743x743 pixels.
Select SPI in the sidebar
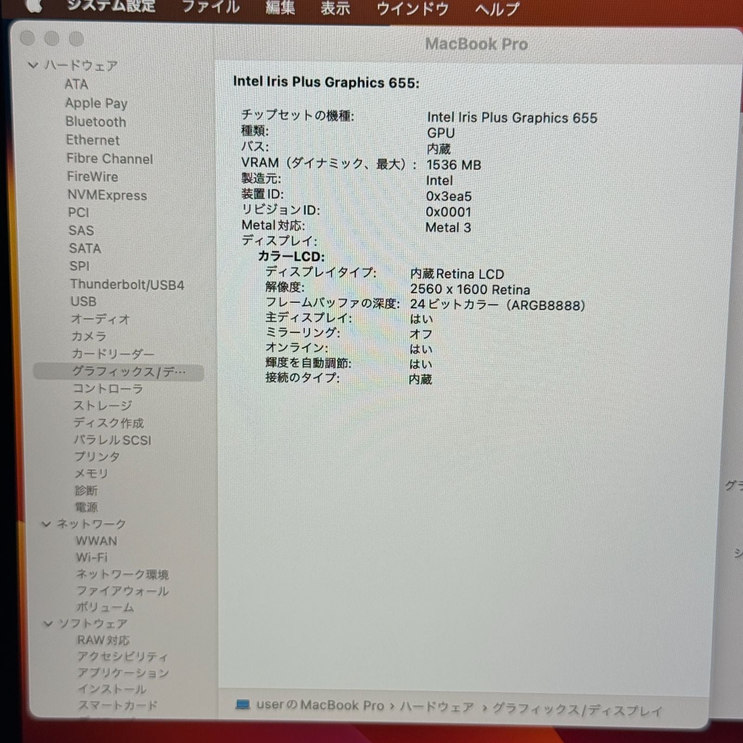click(79, 266)
